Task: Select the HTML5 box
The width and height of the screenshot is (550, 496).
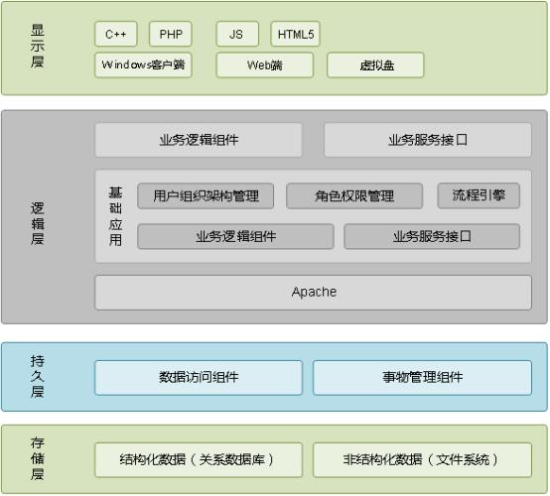Action: (295, 34)
